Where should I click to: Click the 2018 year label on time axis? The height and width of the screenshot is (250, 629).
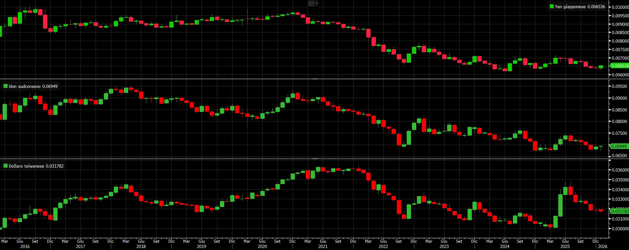(x=141, y=246)
